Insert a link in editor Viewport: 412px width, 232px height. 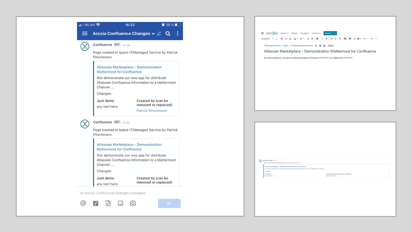354,39
